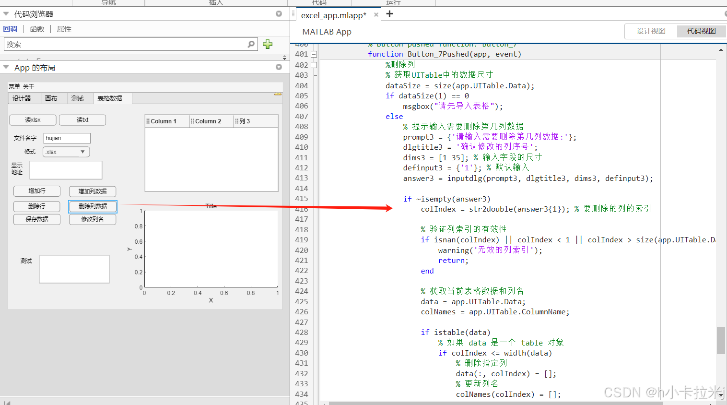Open the 菜单 menu in layout preview
This screenshot has width=727, height=405.
point(14,86)
